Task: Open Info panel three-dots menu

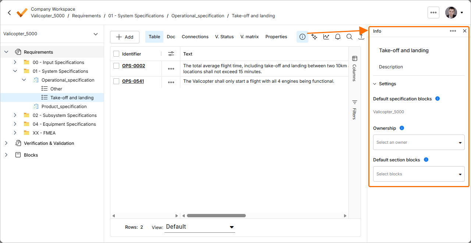Action: 453,31
